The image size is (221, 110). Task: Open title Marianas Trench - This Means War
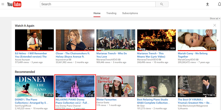click(151, 55)
